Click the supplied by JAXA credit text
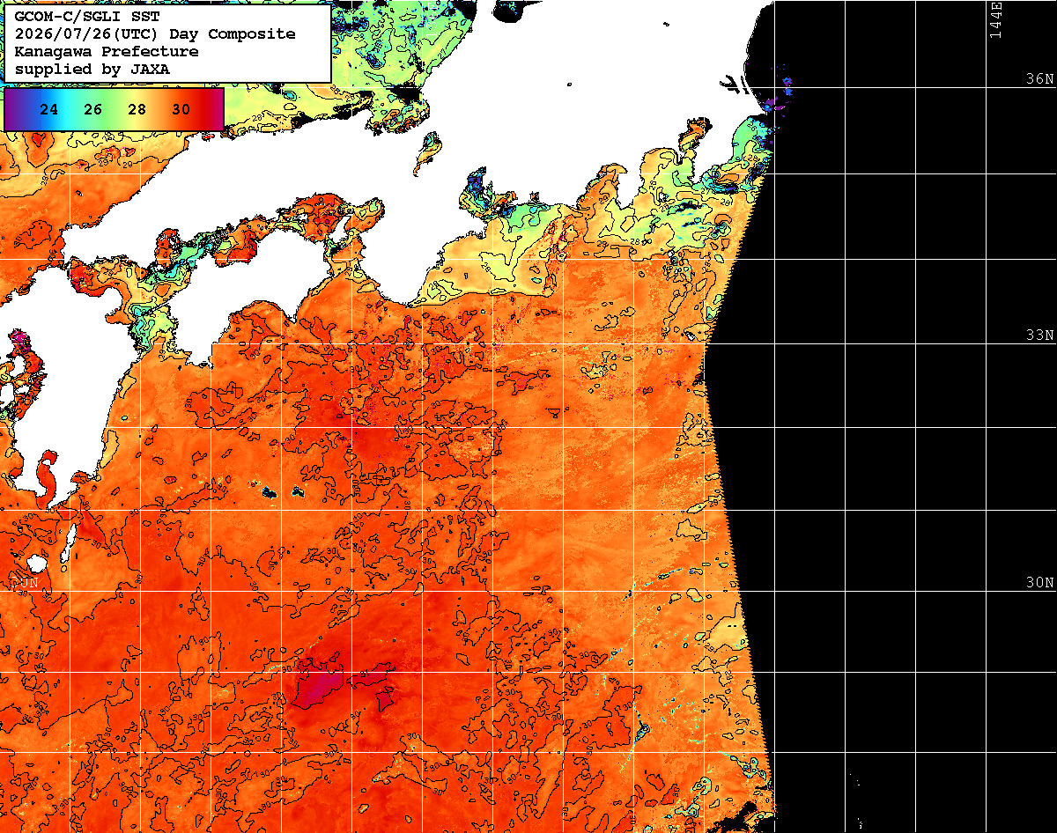This screenshot has width=1057, height=833. point(92,69)
